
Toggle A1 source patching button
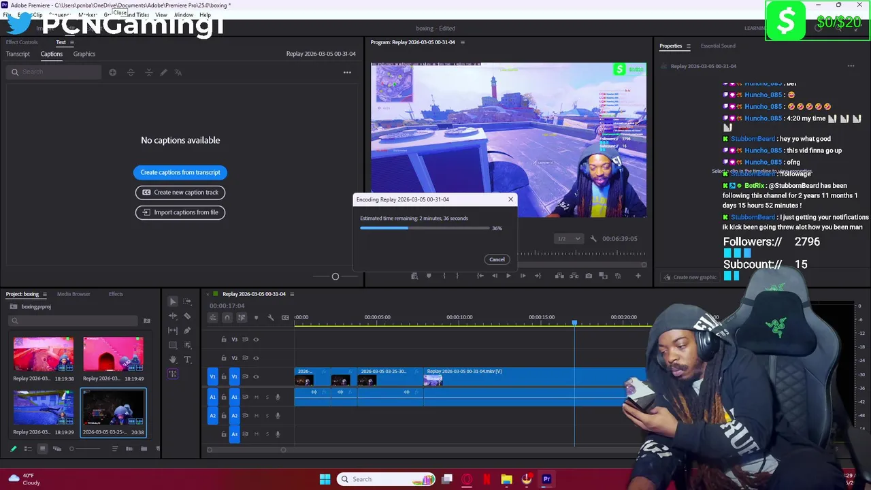212,397
